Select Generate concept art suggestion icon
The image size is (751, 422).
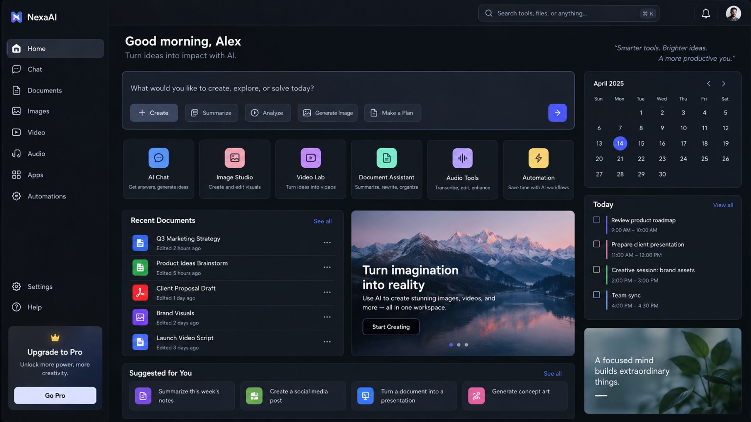pyautogui.click(x=476, y=396)
